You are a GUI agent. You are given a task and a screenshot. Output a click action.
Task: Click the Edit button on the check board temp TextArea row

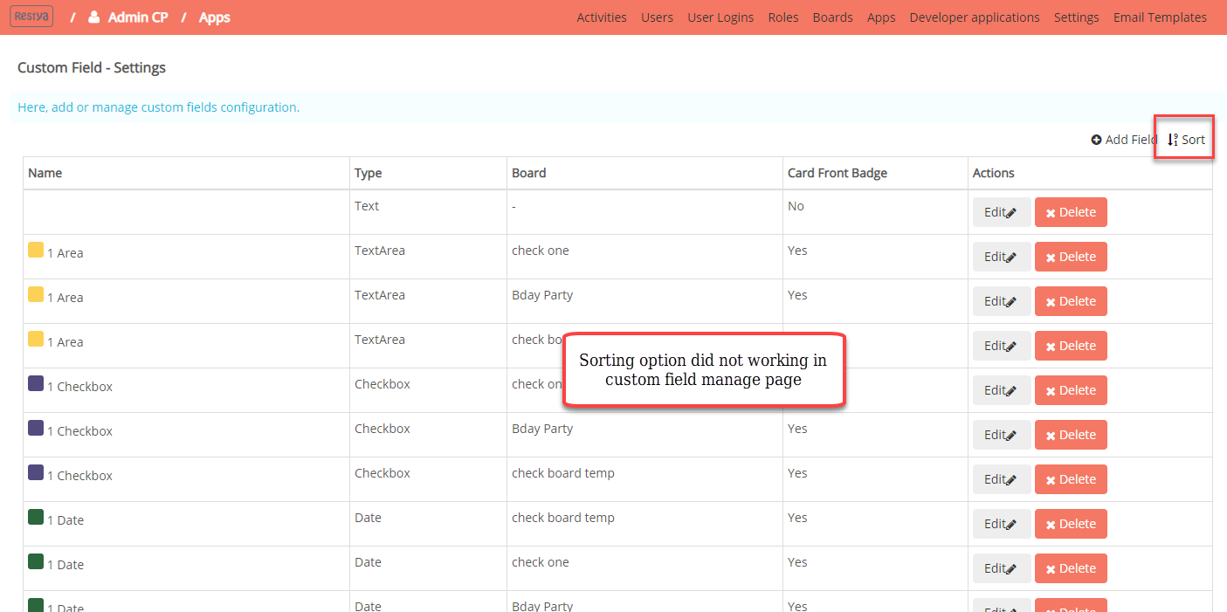tap(1002, 345)
